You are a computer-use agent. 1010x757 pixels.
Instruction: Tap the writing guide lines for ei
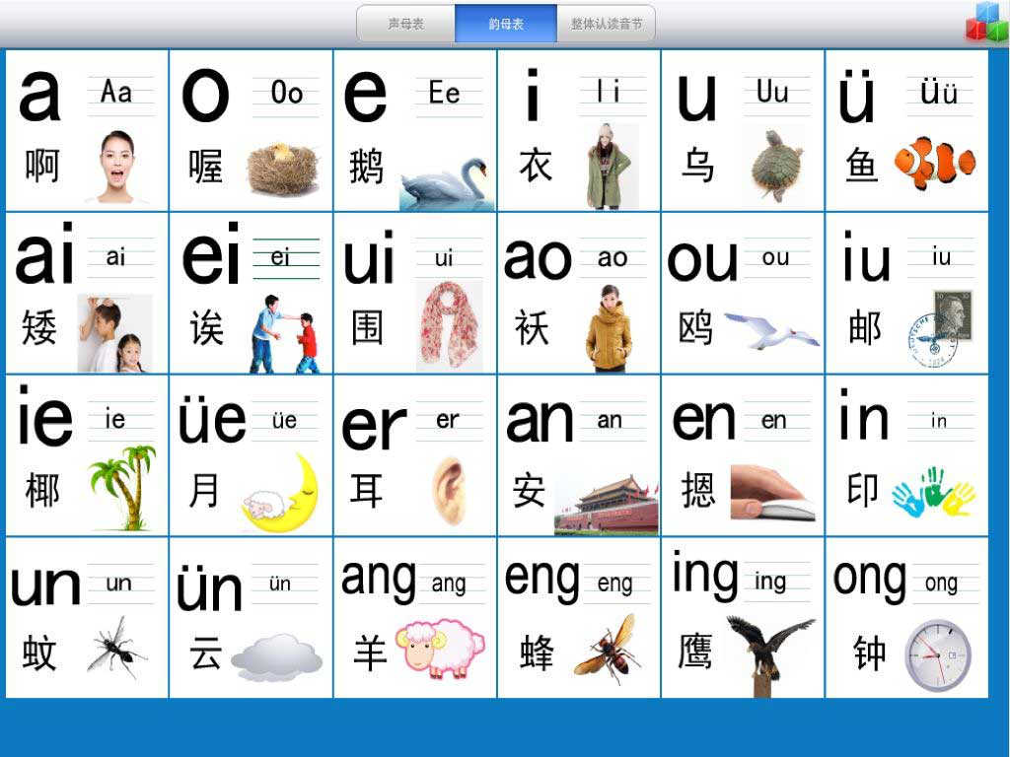pyautogui.click(x=286, y=258)
